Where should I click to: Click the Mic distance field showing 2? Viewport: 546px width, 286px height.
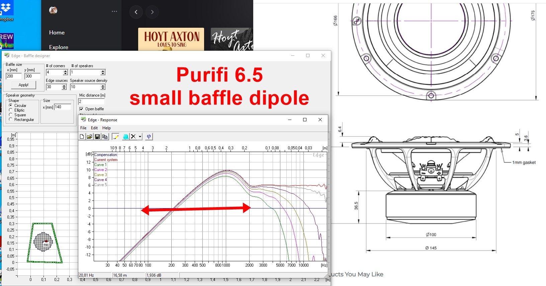(x=91, y=102)
